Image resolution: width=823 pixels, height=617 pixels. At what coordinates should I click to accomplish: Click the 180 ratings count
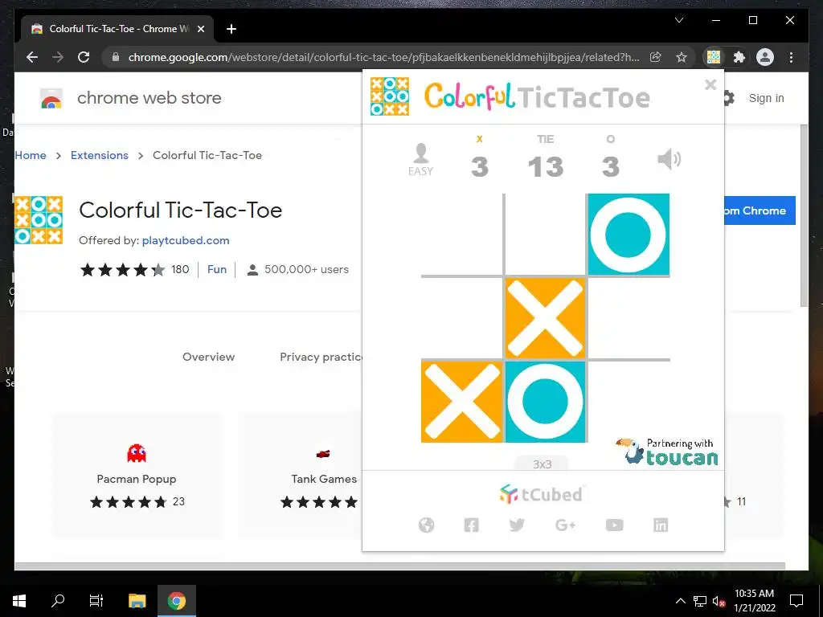click(x=180, y=269)
